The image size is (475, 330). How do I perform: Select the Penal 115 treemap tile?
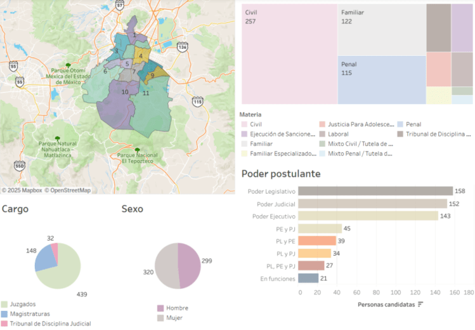pyautogui.click(x=381, y=80)
